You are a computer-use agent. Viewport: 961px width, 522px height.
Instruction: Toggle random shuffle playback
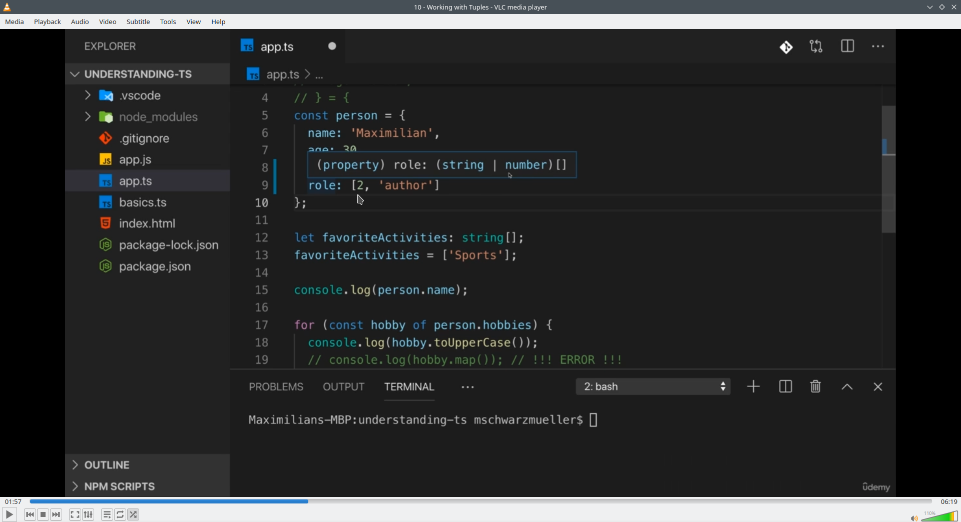pyautogui.click(x=134, y=514)
